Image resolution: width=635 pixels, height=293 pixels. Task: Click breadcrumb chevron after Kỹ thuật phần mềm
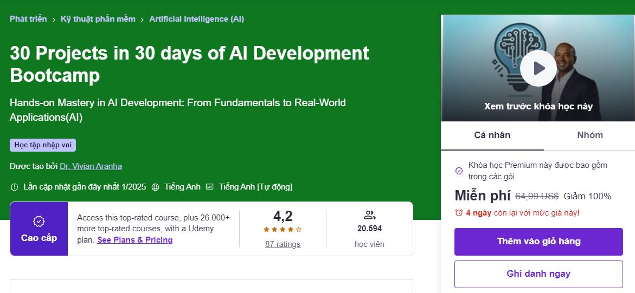pos(142,19)
